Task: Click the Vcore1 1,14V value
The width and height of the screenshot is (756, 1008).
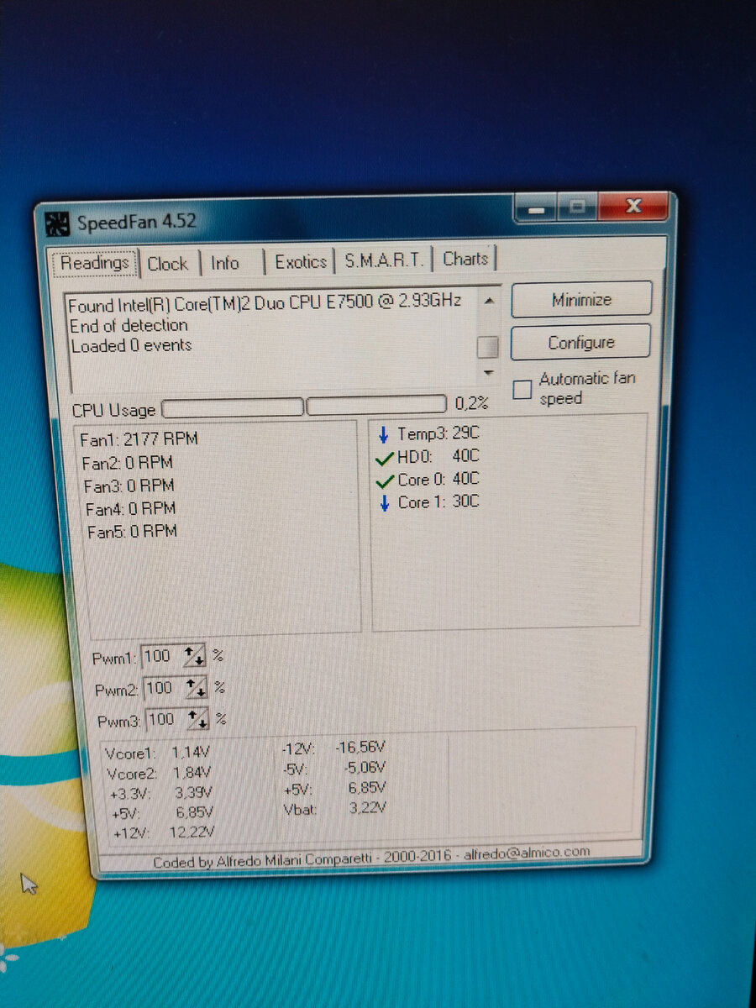Action: pyautogui.click(x=191, y=753)
